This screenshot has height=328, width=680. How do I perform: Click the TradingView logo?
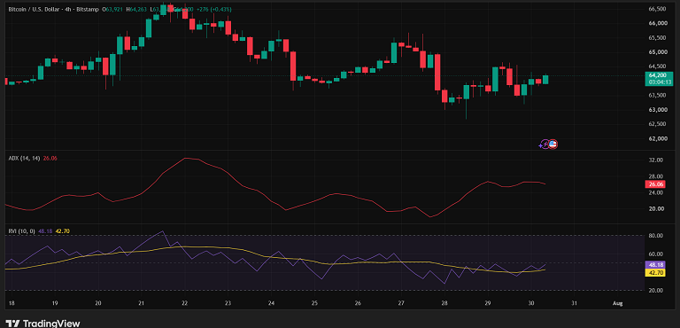[42, 324]
